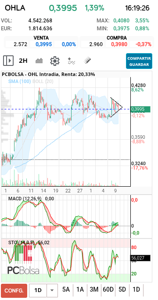The width and height of the screenshot is (158, 300).
Task: Switch to the 60D range
Action: (x=108, y=289)
